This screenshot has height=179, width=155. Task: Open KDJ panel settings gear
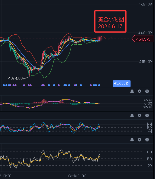(x=139, y=115)
